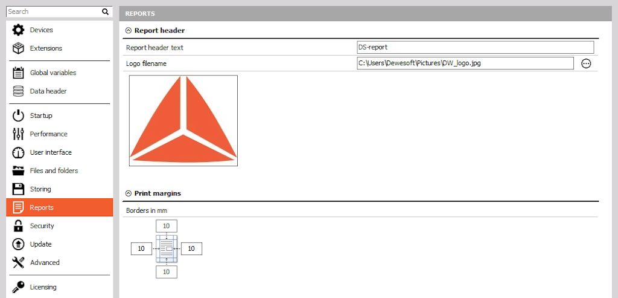The width and height of the screenshot is (618, 298).
Task: Open the Licensing key icon
Action: (18, 287)
